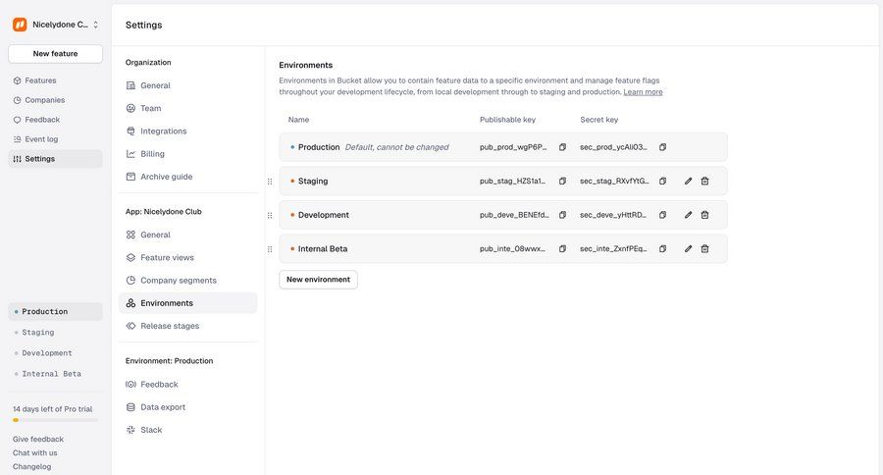Follow the Learn more link
The height and width of the screenshot is (475, 883).
643,92
